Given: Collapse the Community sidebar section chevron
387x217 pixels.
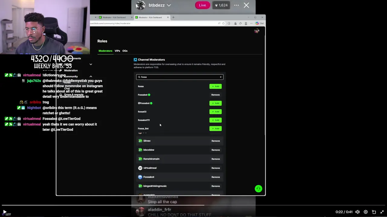Looking at the screenshot, I should [91, 77].
